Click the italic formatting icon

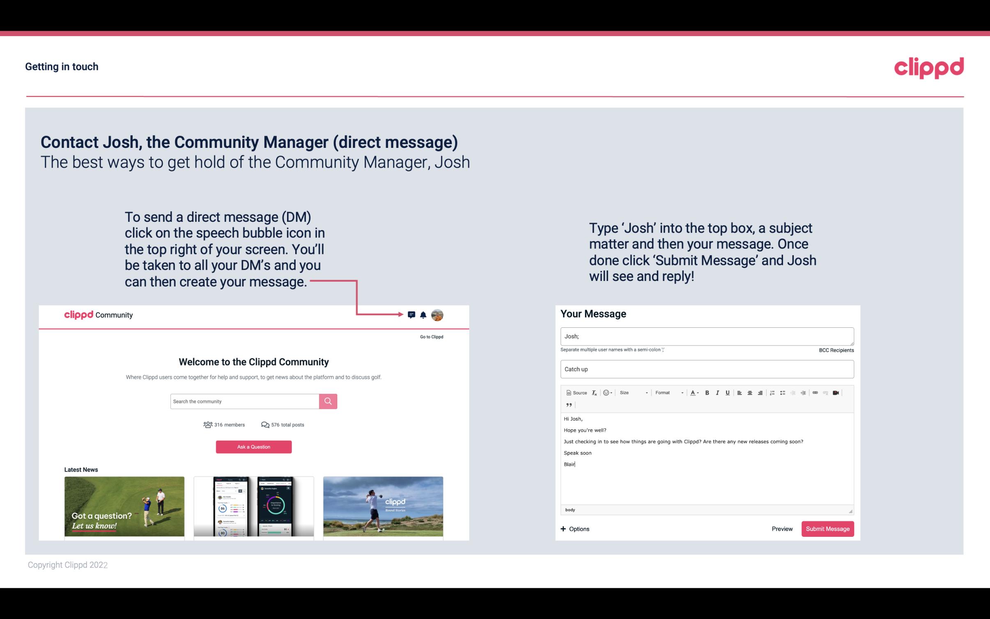coord(717,392)
